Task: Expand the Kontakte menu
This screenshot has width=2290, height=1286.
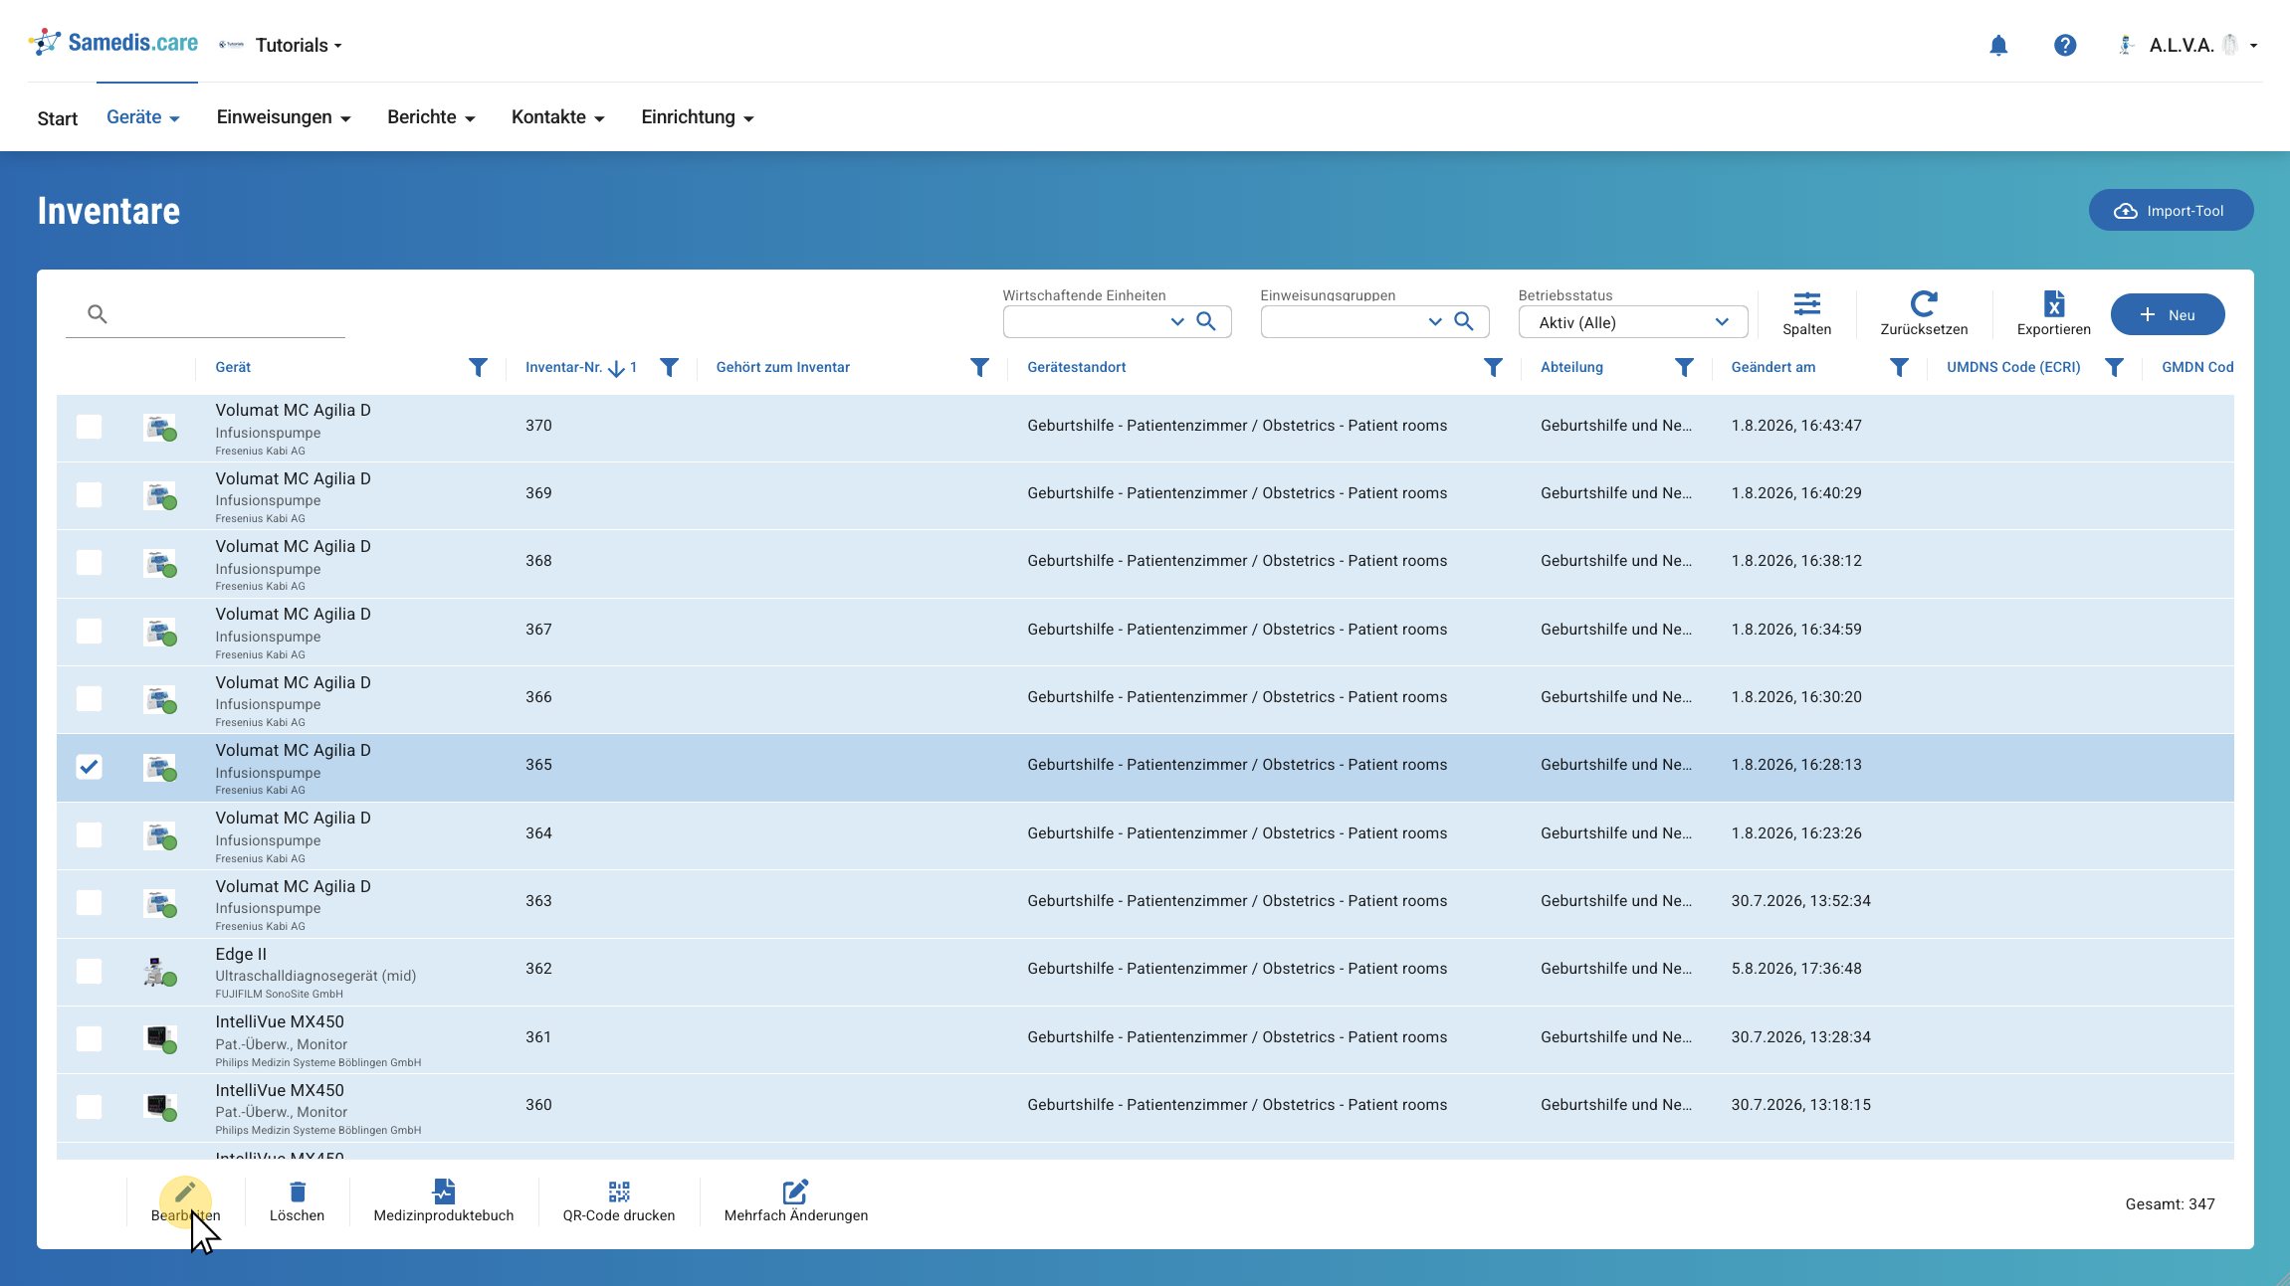Action: coord(558,117)
